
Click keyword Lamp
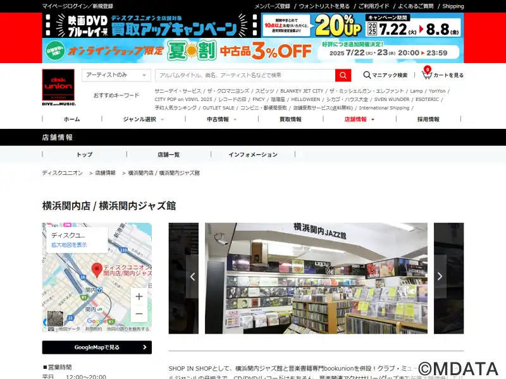click(416, 91)
